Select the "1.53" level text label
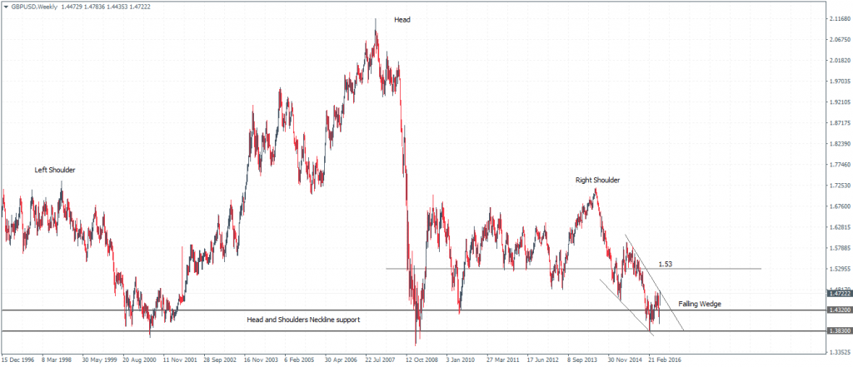Viewport: 853px width, 367px height. [x=665, y=265]
